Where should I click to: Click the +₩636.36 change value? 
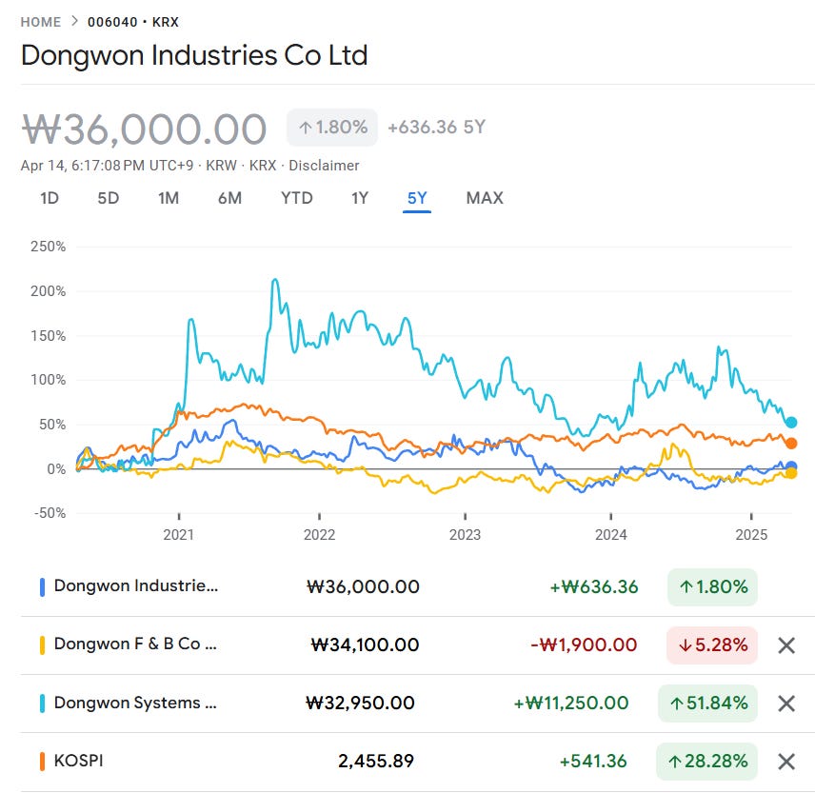594,587
